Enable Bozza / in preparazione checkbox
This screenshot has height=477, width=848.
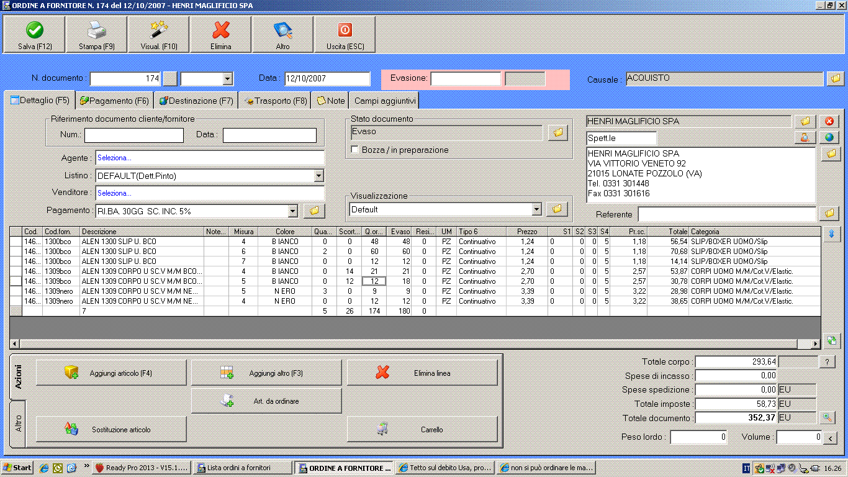coord(355,150)
